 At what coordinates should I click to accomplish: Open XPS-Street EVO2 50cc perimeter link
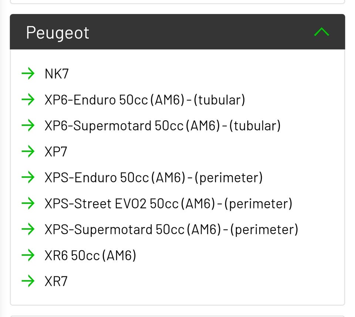[168, 204]
